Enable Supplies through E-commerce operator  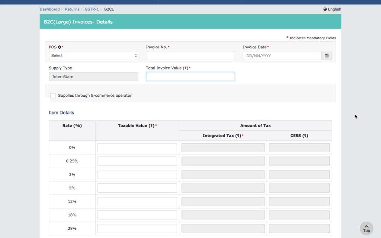tap(53, 95)
